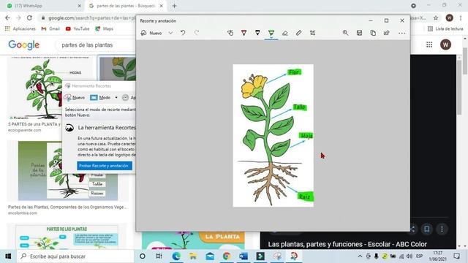
Task: Go back in Chrome
Action: [7, 18]
